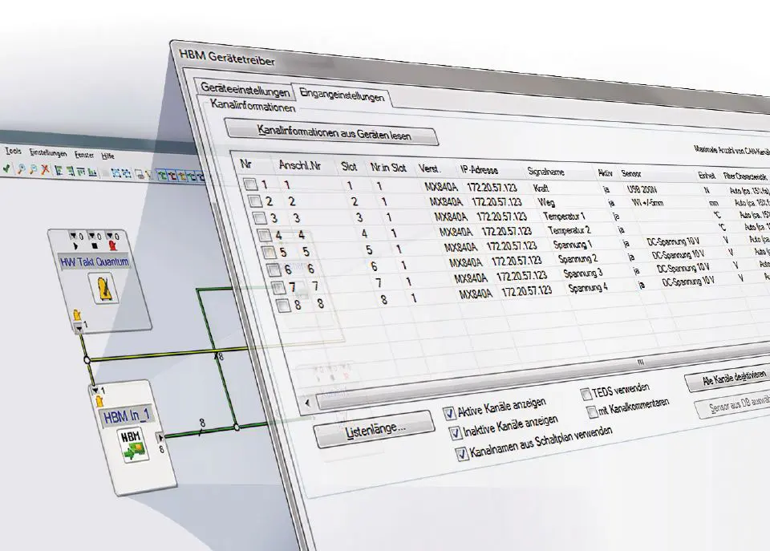This screenshot has width=770, height=551.
Task: Switch to the Eingangeinstellungen tab
Action: tap(342, 95)
